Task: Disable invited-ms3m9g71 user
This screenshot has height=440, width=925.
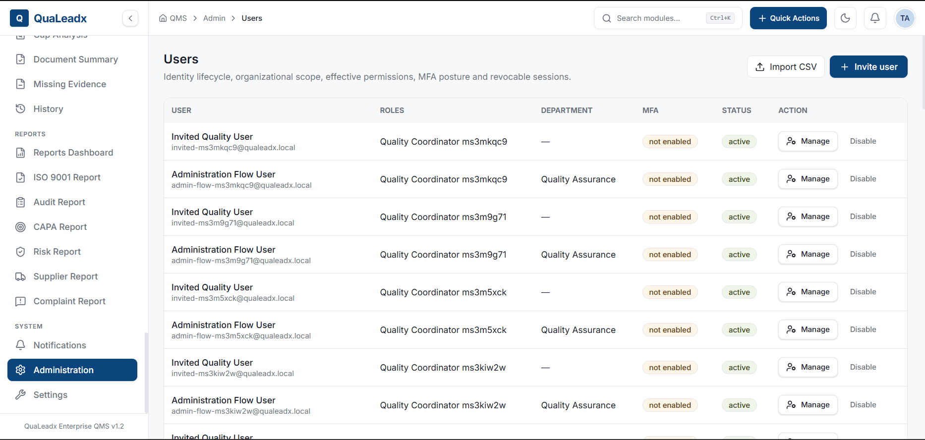Action: click(863, 217)
